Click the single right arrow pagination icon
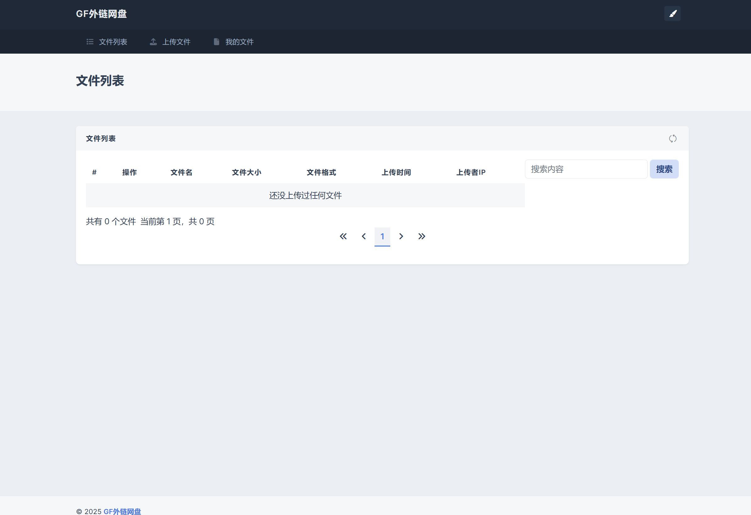751x515 pixels. [401, 236]
